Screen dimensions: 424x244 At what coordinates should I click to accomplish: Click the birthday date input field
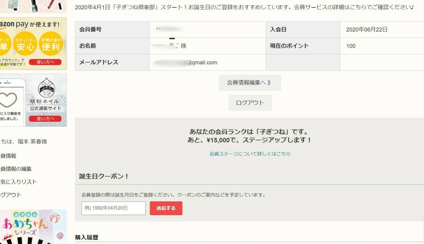coord(113,208)
